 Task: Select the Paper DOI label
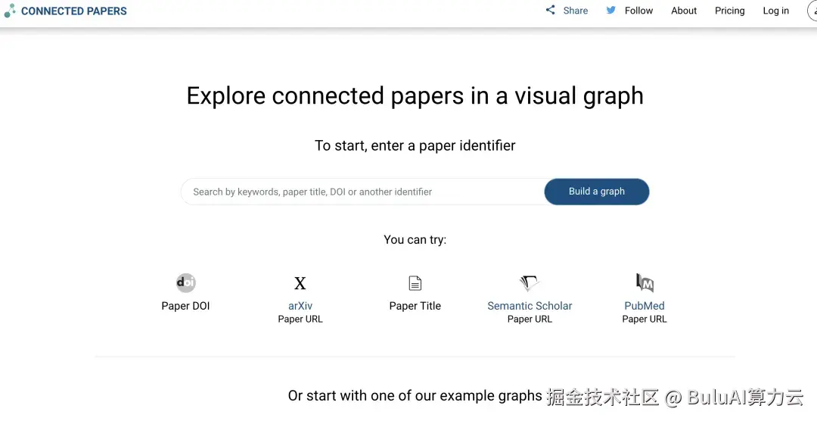185,306
